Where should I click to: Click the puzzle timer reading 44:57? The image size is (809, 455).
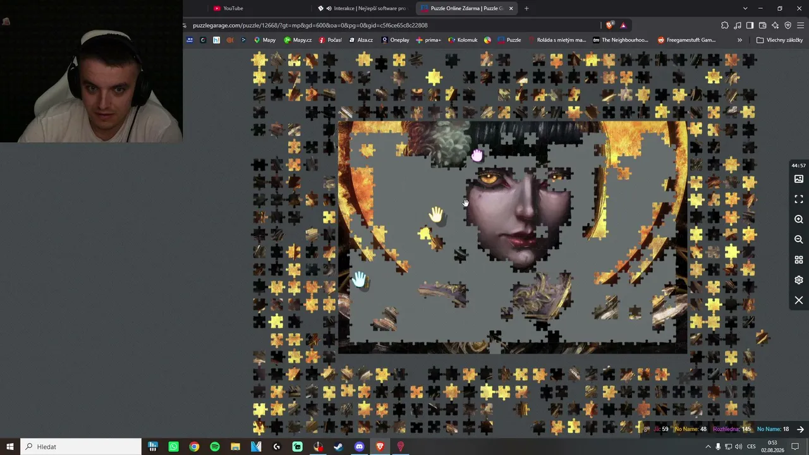pyautogui.click(x=799, y=166)
